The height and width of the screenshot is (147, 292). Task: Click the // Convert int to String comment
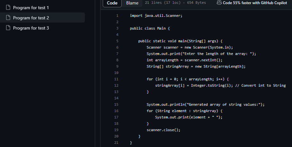[260, 85]
